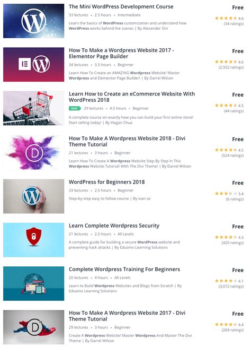The width and height of the screenshot is (251, 347).
Task: Open 'Learn How to Create an eCommerce Website' title
Action: pos(132,97)
